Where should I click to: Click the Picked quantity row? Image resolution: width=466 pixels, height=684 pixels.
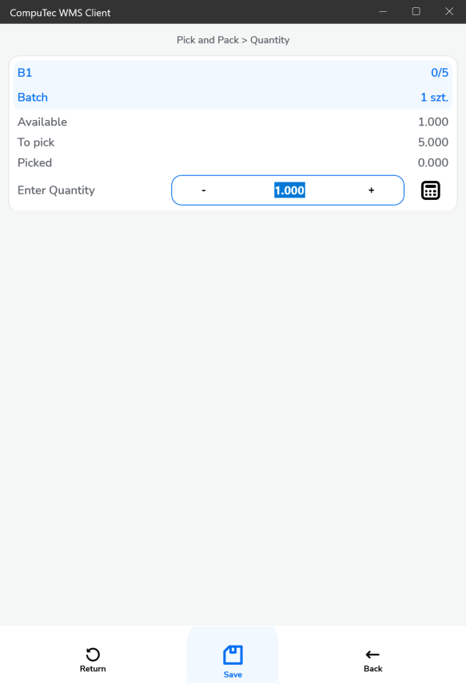[35, 162]
